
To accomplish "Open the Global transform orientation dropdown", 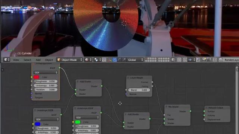I will (x=135, y=60).
